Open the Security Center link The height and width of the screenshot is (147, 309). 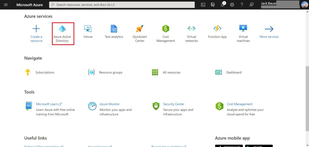pyautogui.click(x=174, y=104)
